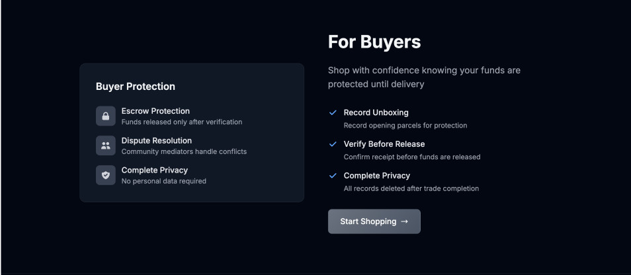Click the Verify Before Release title
The height and width of the screenshot is (275, 631).
click(384, 144)
